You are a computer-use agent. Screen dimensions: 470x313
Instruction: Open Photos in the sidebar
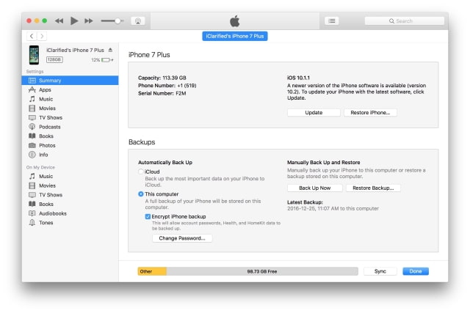[70, 145]
